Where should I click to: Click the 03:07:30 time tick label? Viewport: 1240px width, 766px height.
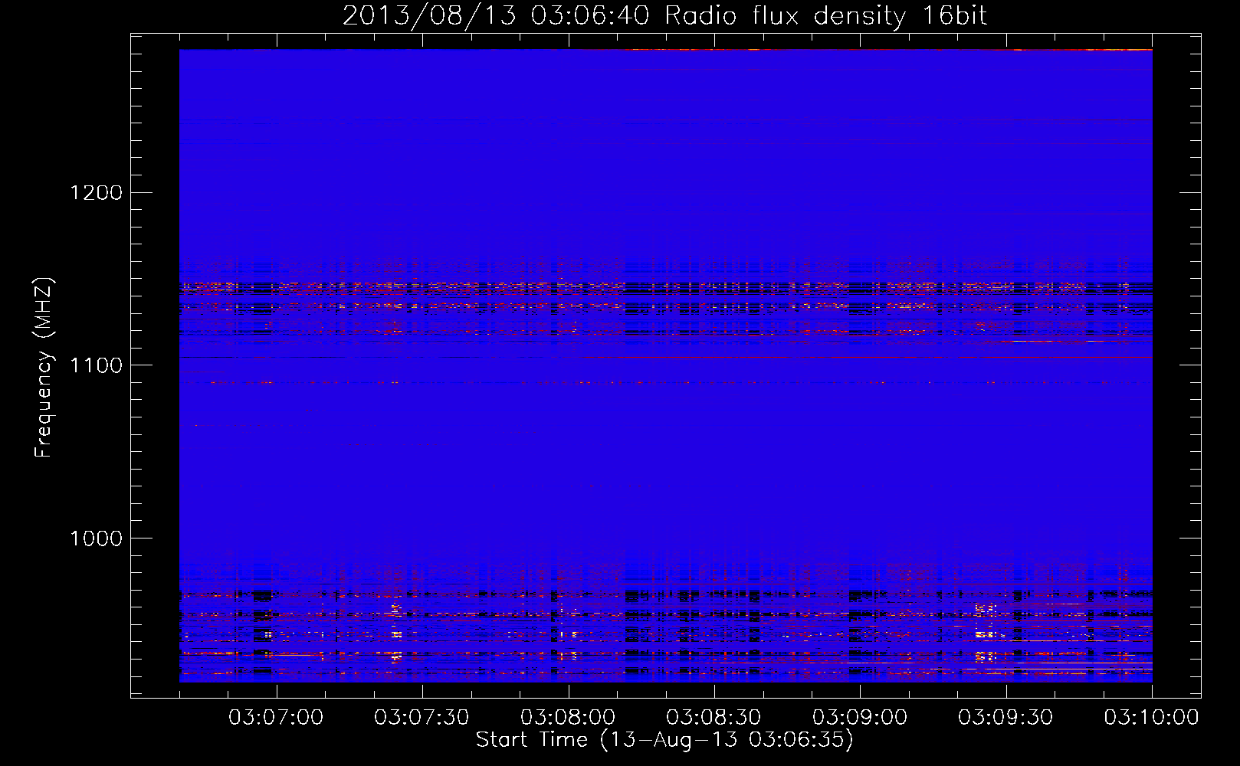pyautogui.click(x=422, y=717)
